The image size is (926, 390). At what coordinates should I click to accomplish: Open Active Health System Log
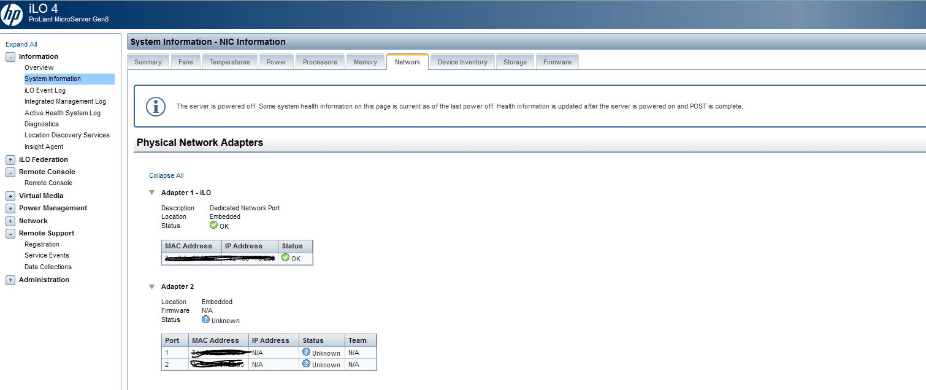click(63, 113)
